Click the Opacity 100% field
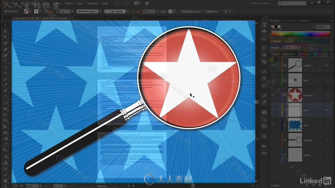335x188 pixels. point(149,11)
